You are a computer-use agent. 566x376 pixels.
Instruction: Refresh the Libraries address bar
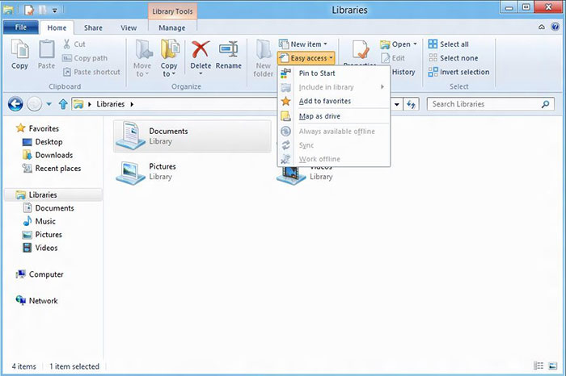tap(412, 104)
